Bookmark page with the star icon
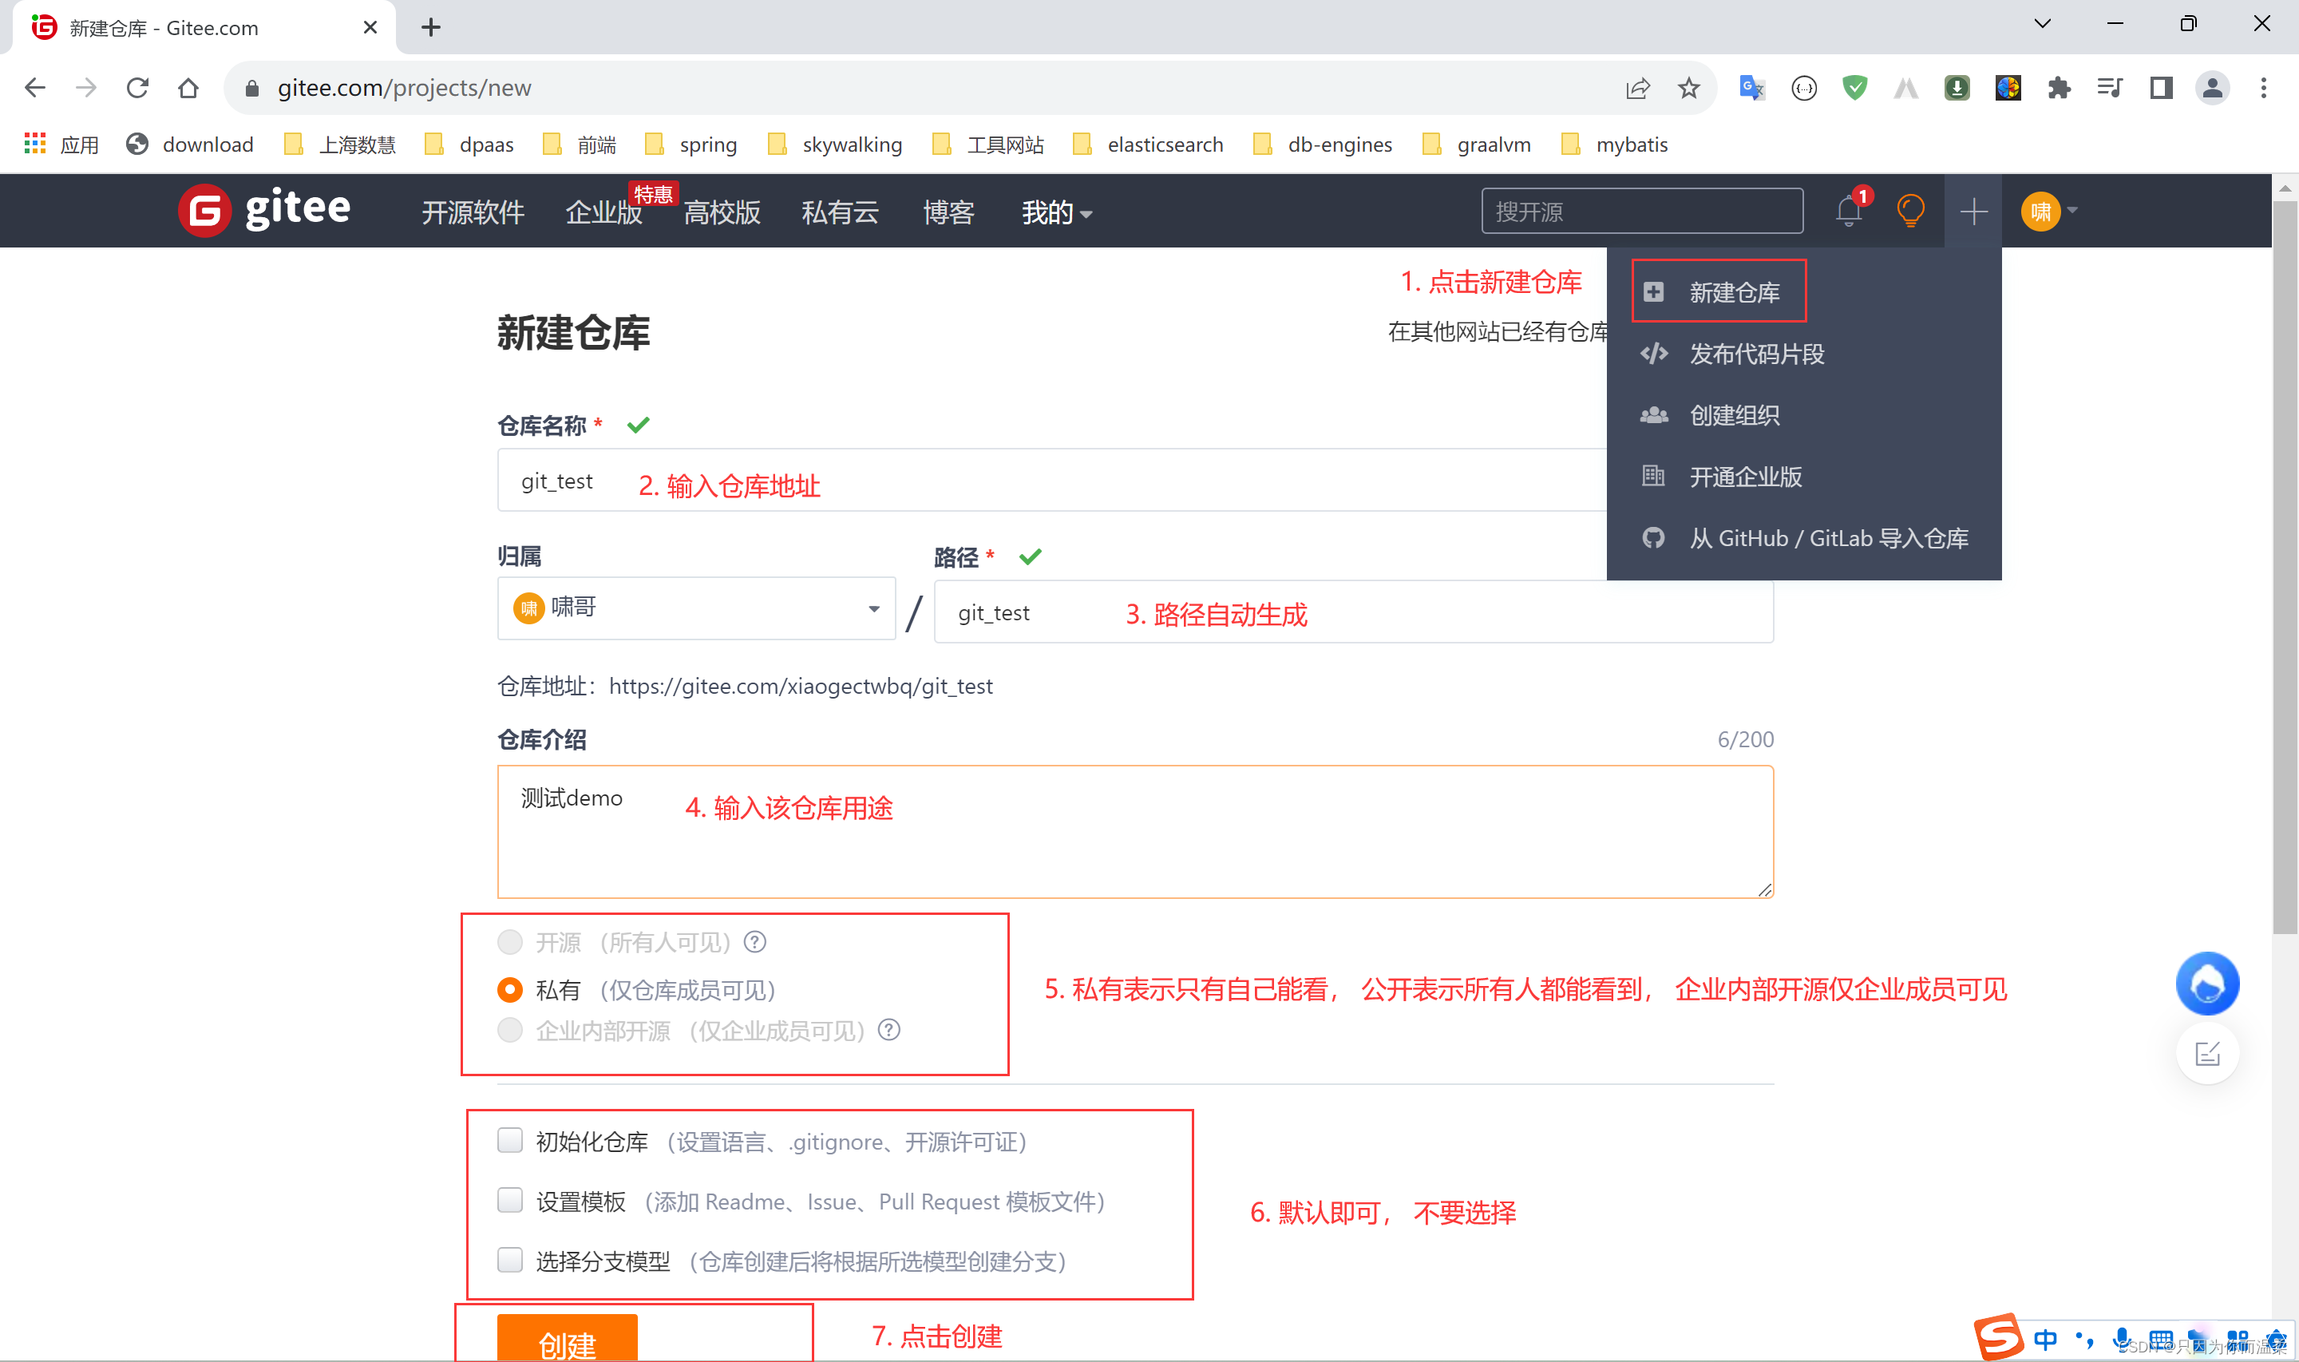Screen dimensions: 2299x1362 tap(1688, 88)
